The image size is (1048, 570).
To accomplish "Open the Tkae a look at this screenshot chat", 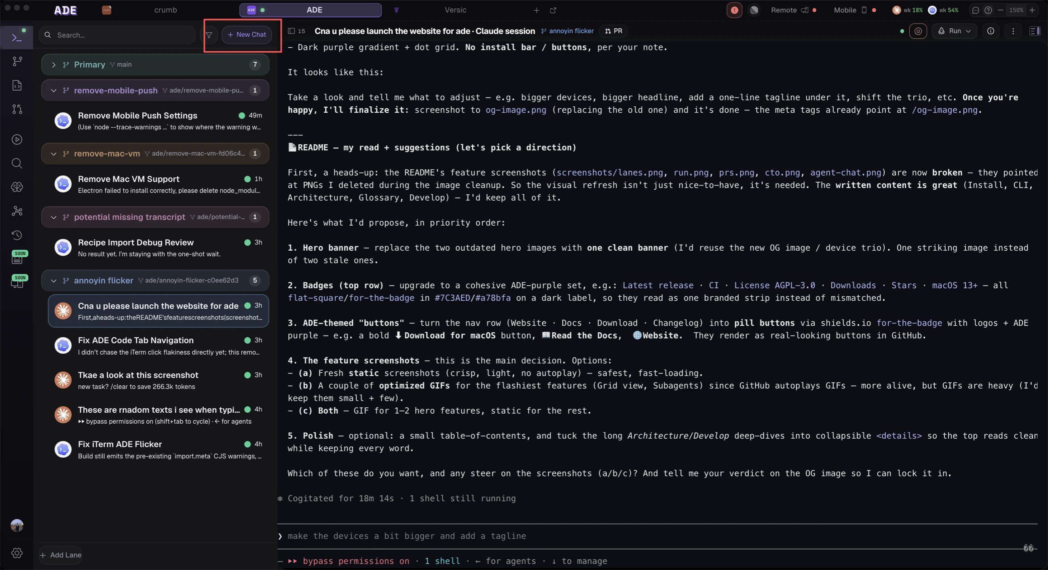I will (158, 380).
